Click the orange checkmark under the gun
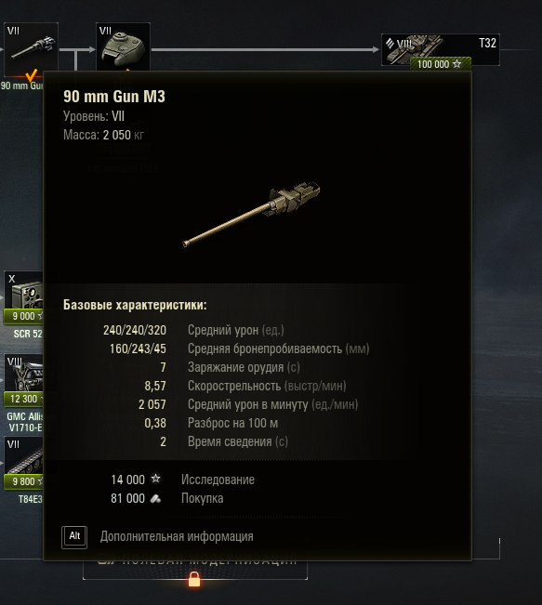542x605 pixels. point(32,75)
